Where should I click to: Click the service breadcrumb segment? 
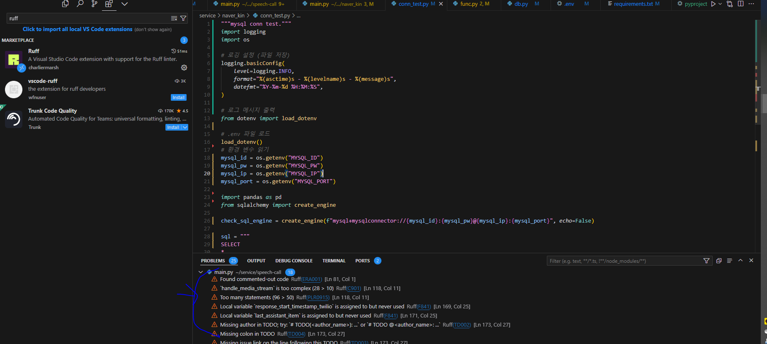[x=207, y=16]
